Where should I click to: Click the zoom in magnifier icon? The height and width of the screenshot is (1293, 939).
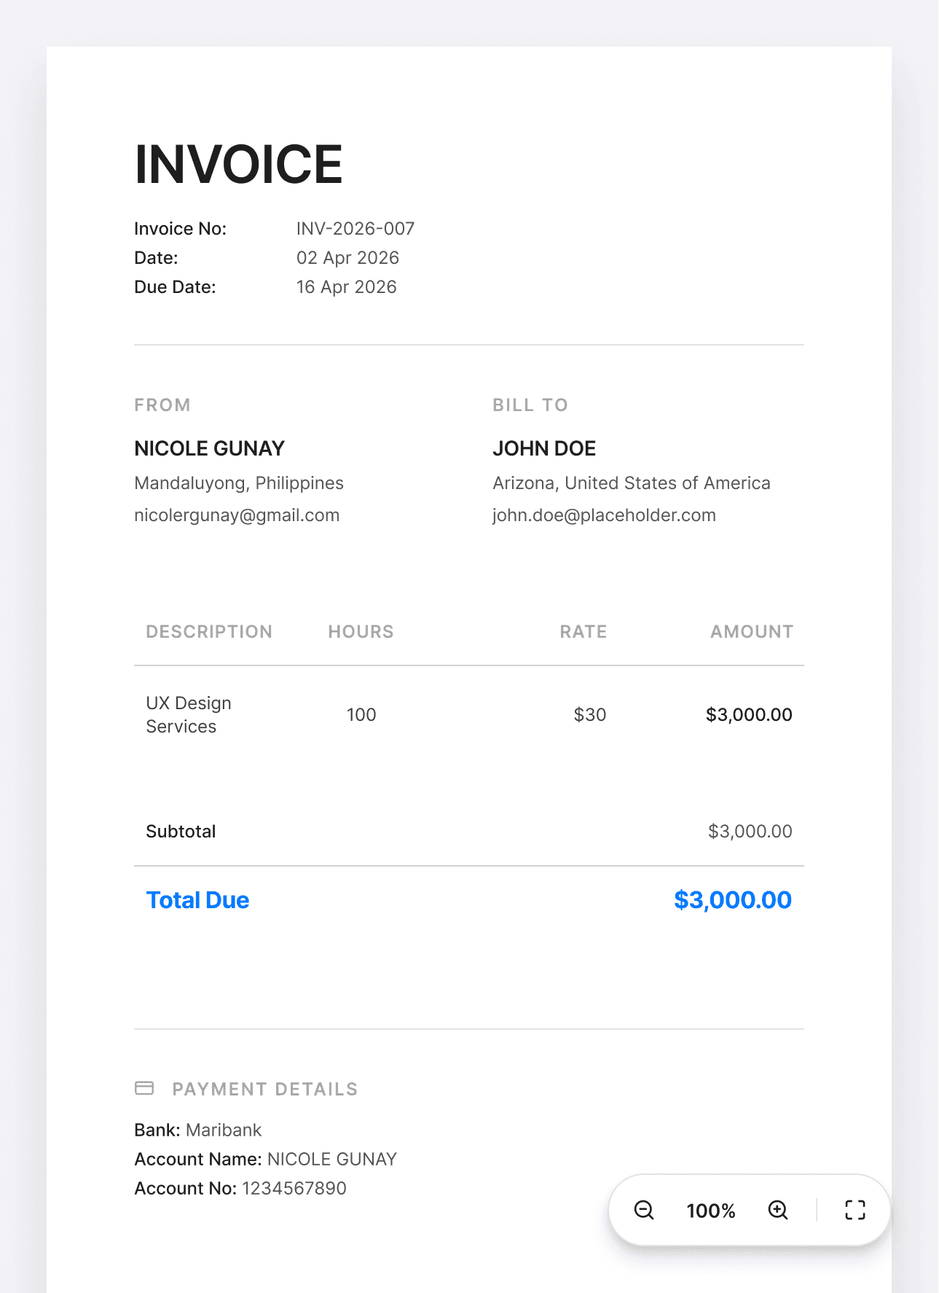pos(778,1210)
